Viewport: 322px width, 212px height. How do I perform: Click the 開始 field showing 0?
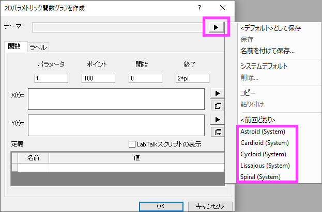pyautogui.click(x=145, y=78)
